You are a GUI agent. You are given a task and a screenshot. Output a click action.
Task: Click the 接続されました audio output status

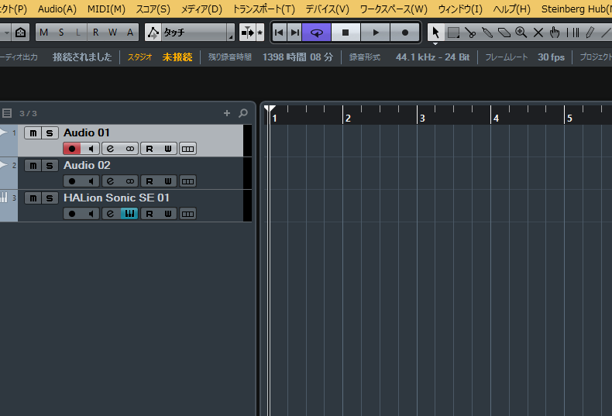click(x=82, y=57)
